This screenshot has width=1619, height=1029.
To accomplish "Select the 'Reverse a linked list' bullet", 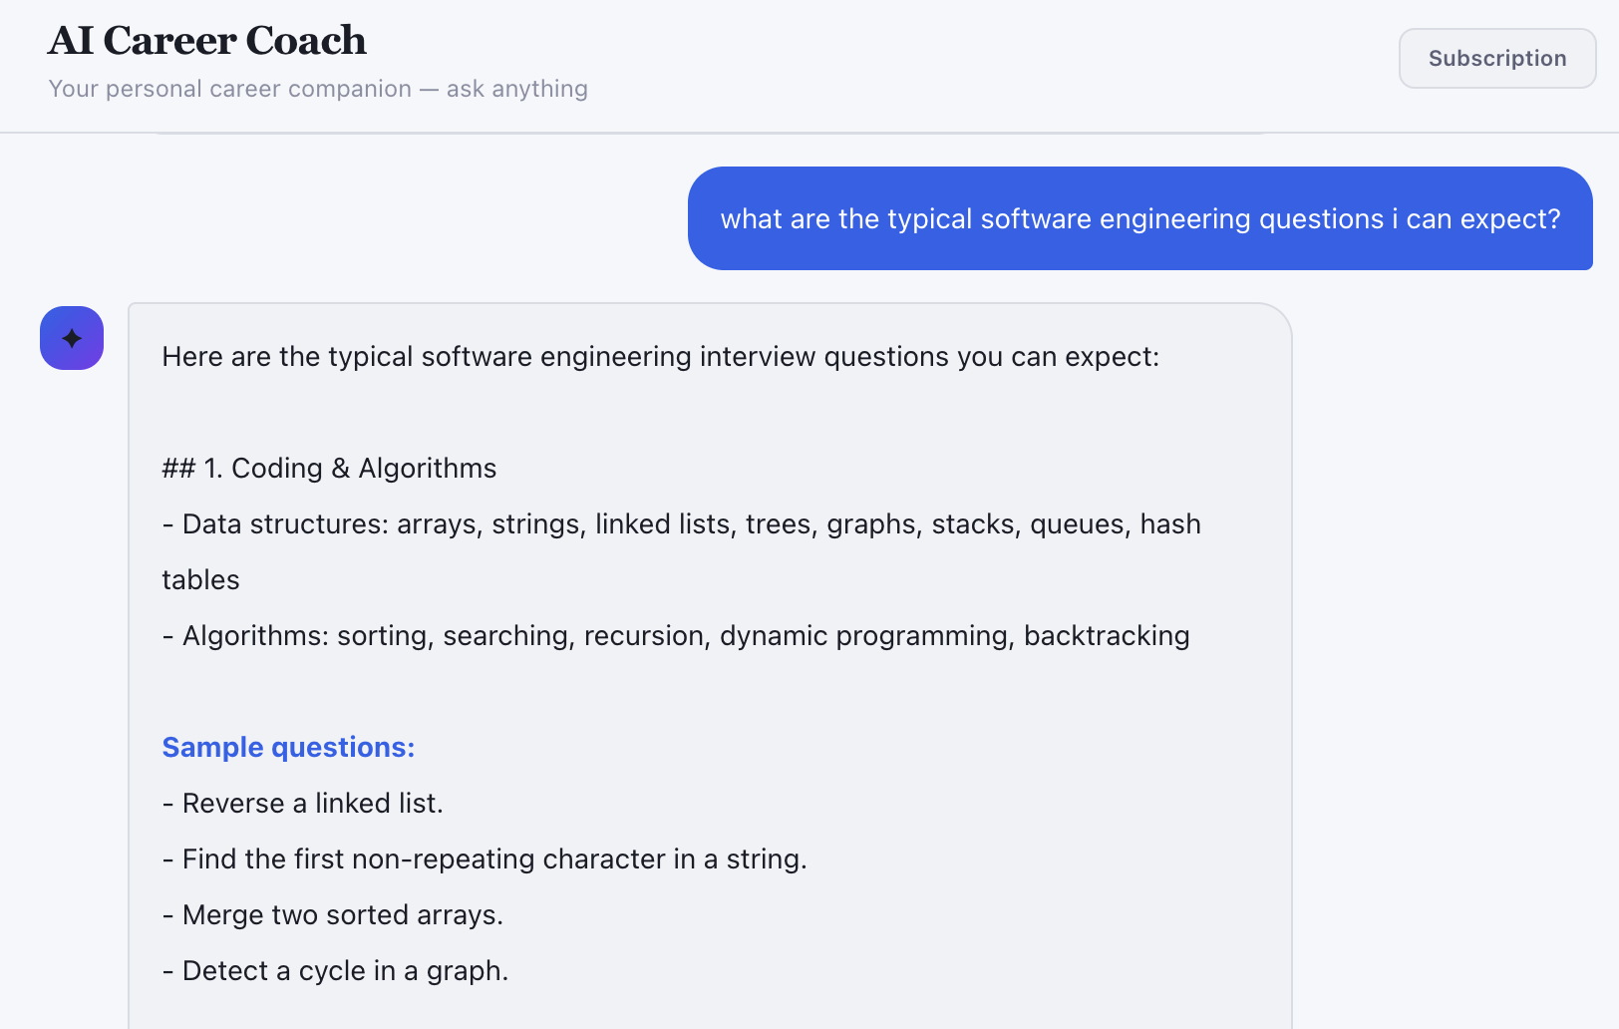I will (x=302, y=803).
